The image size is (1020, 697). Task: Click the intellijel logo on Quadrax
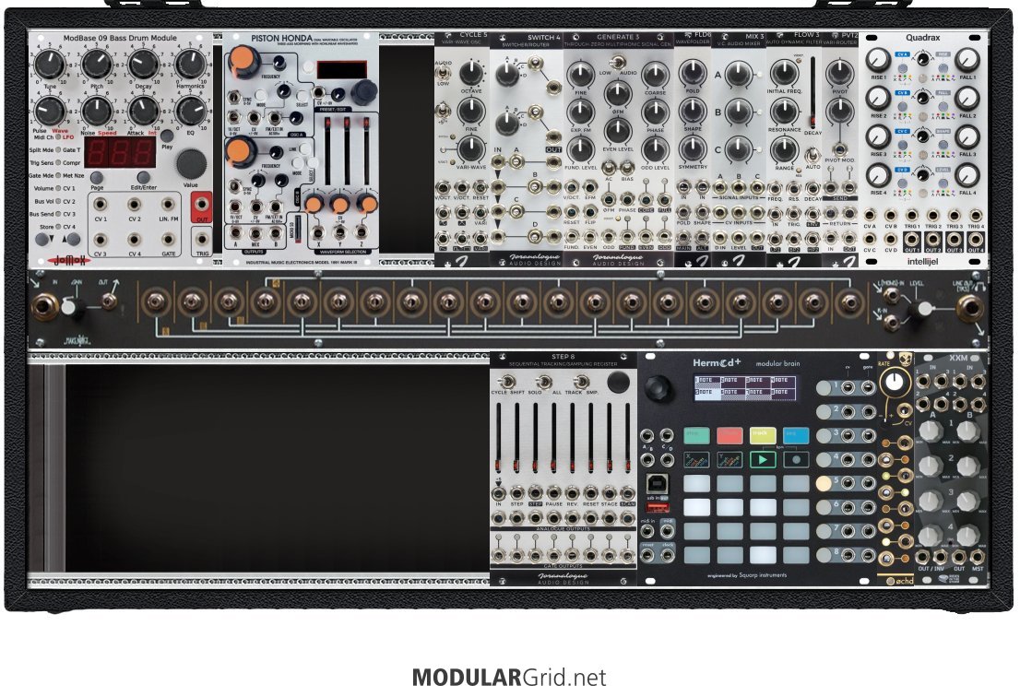922,261
